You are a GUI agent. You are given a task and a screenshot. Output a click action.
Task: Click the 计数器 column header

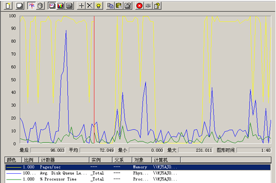click(64, 160)
